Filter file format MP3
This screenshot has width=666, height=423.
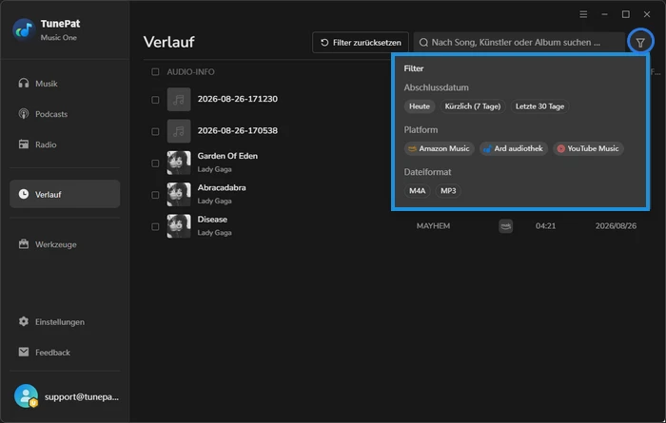click(x=448, y=191)
